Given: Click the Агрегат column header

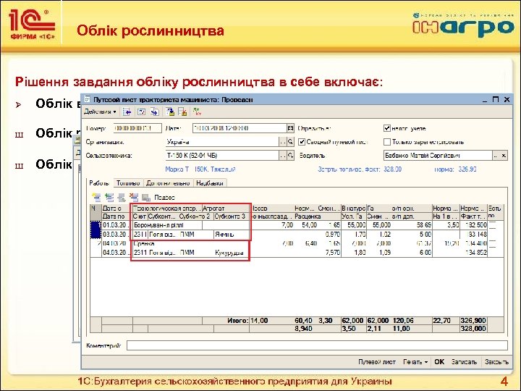Looking at the screenshot, I should pyautogui.click(x=226, y=209).
